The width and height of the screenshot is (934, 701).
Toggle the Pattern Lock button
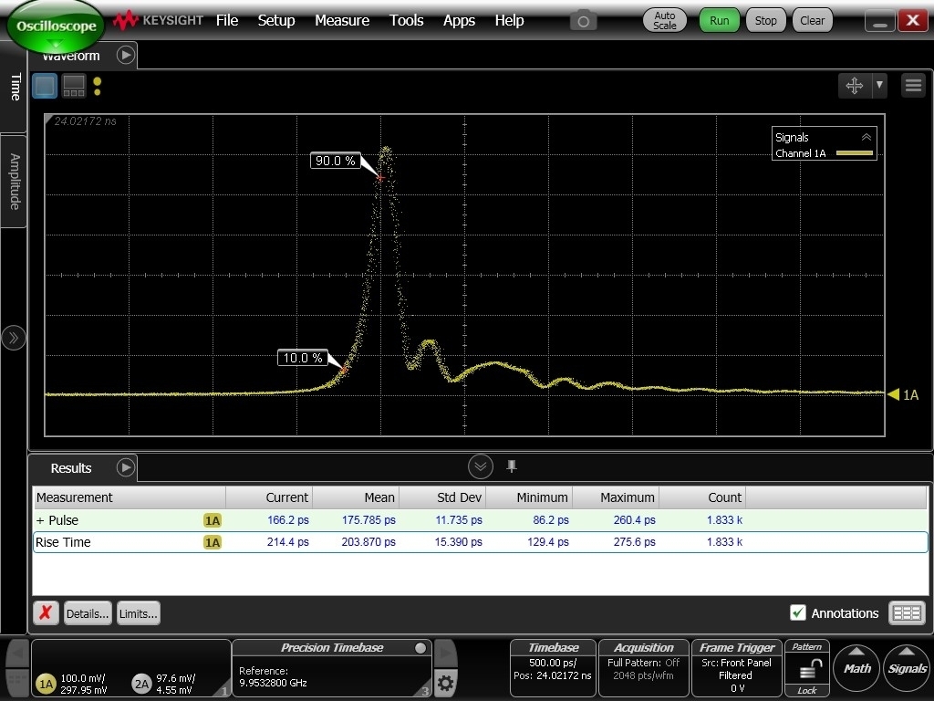pyautogui.click(x=807, y=670)
